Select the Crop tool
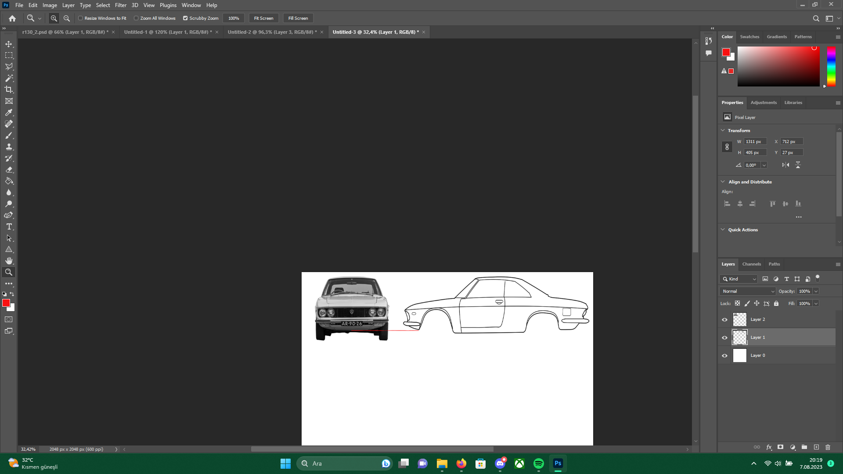 [x=9, y=90]
